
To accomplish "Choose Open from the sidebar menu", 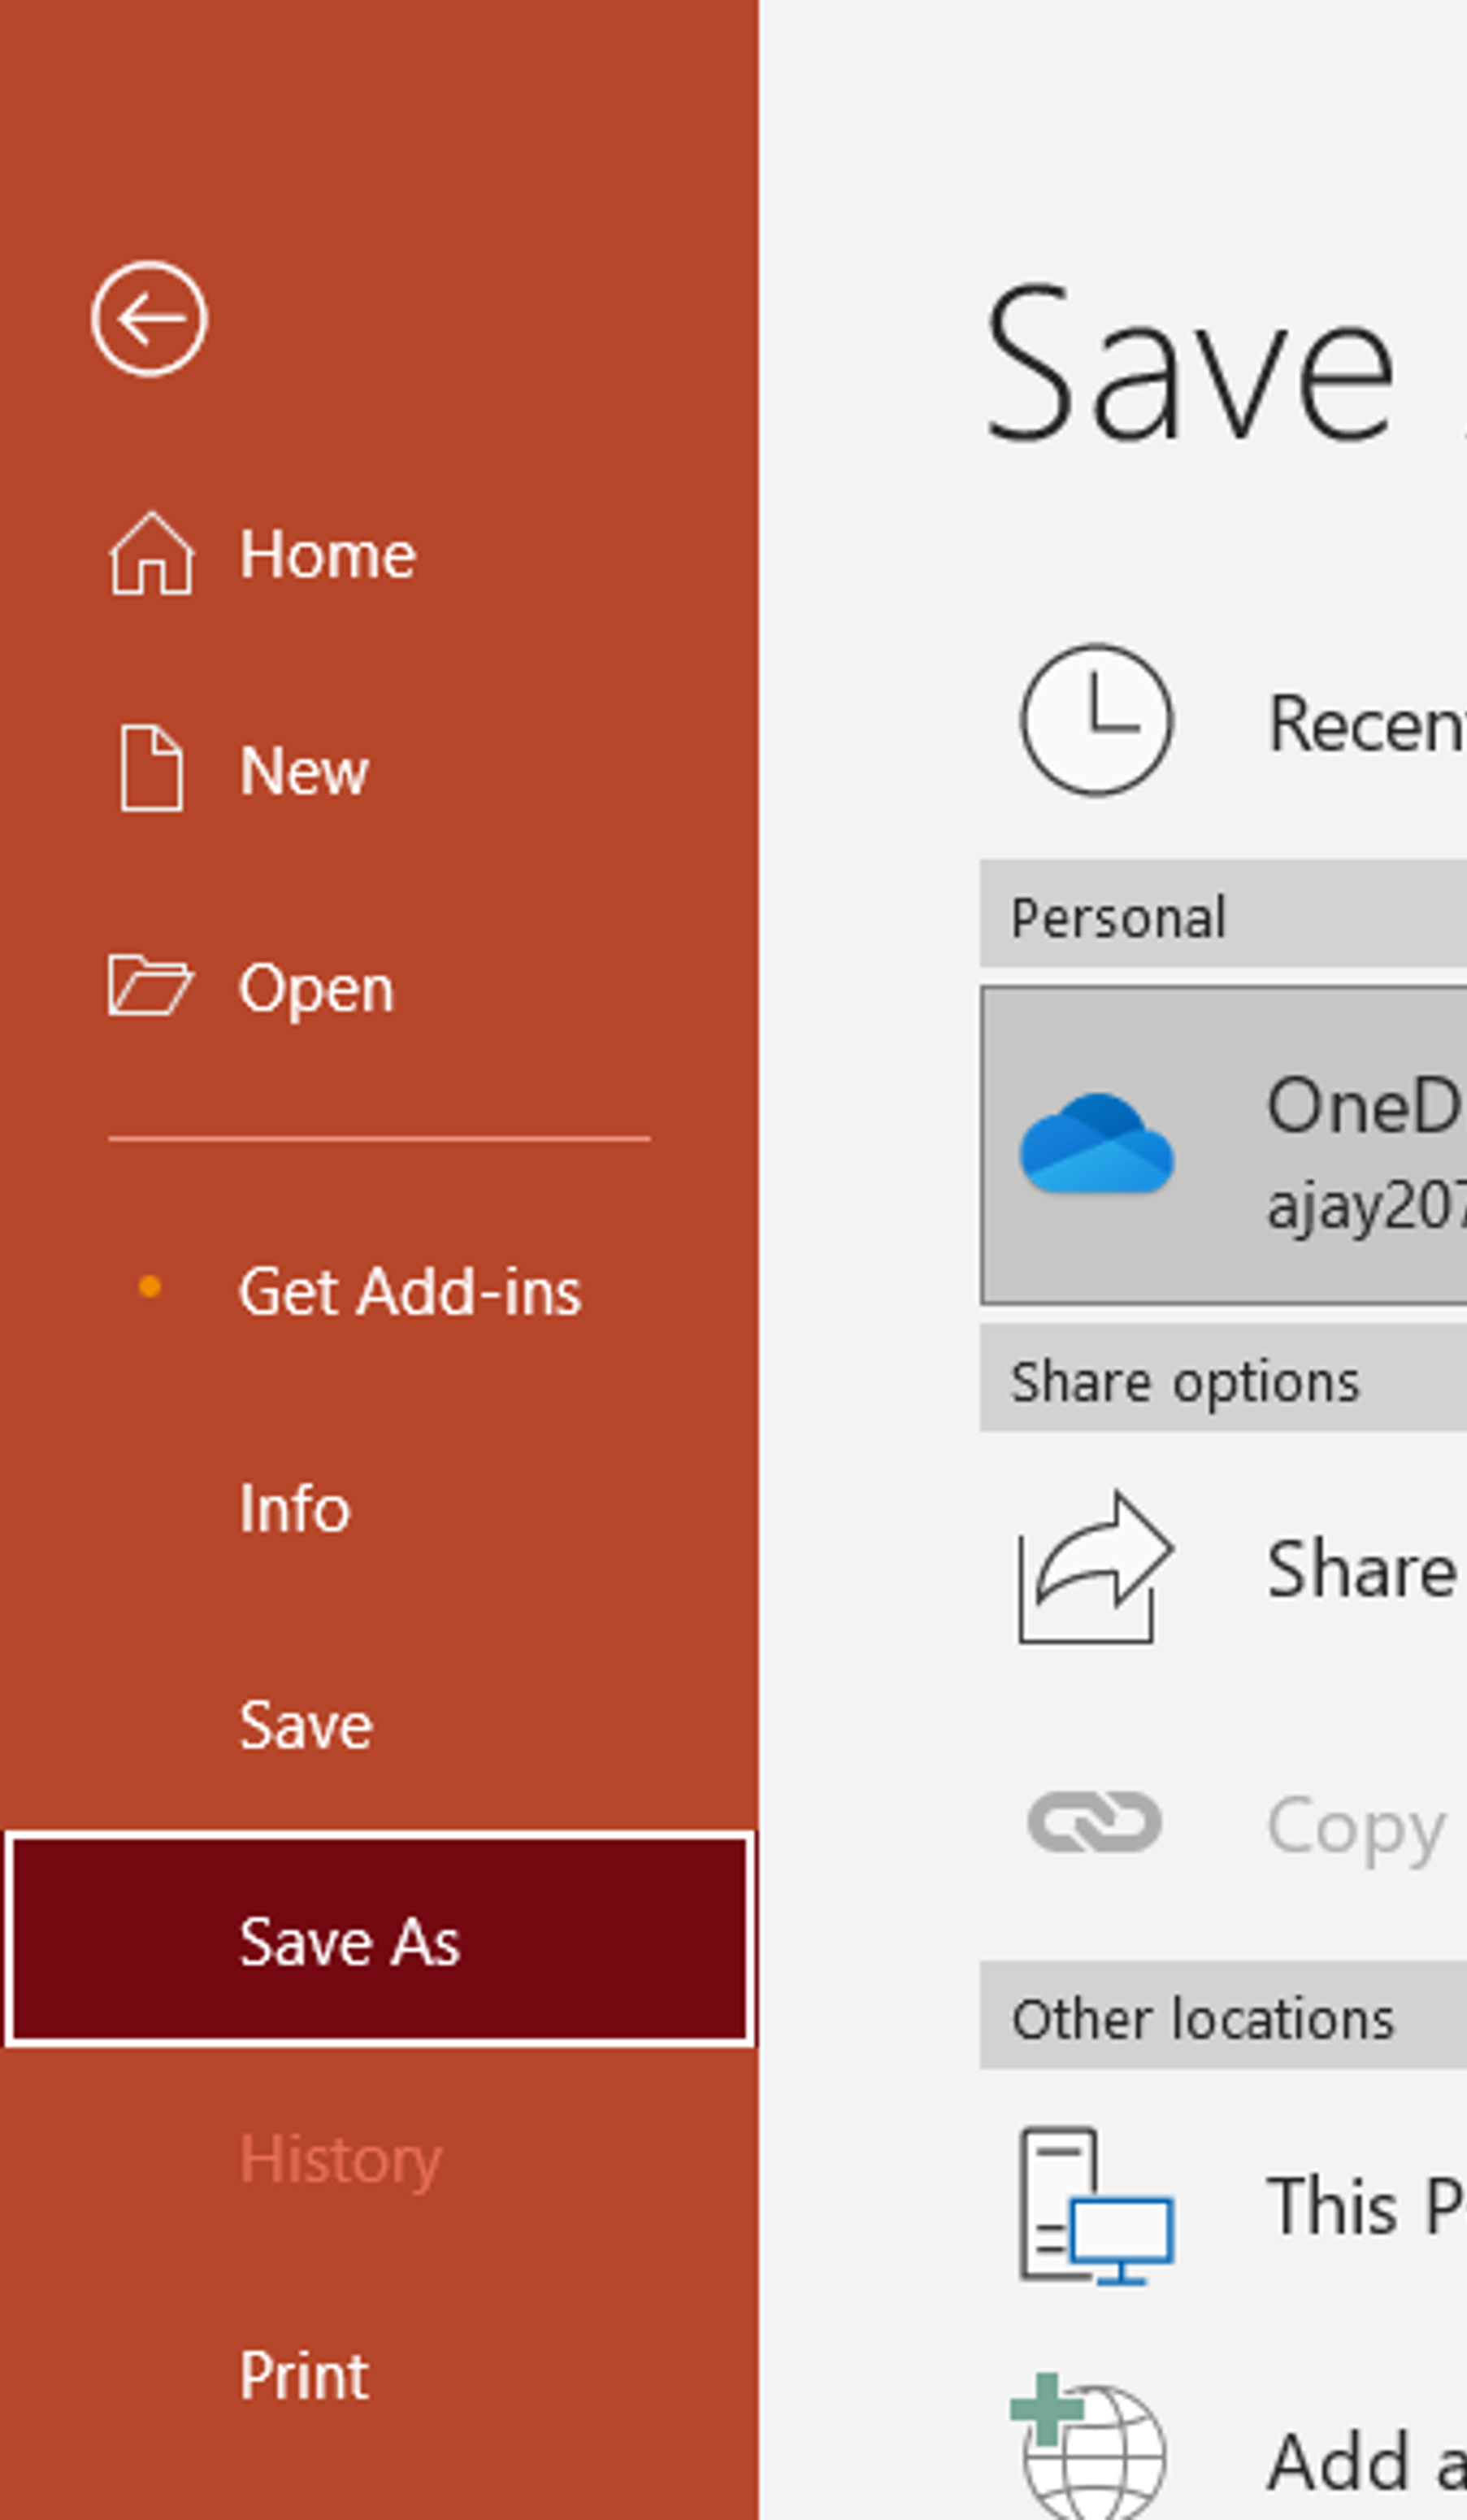I will pos(316,989).
